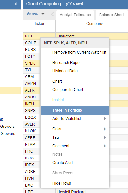Image resolution: width=128 pixels, height=193 pixels.
Task: Select the ADBE ticker cell
Action: (x=32, y=171)
